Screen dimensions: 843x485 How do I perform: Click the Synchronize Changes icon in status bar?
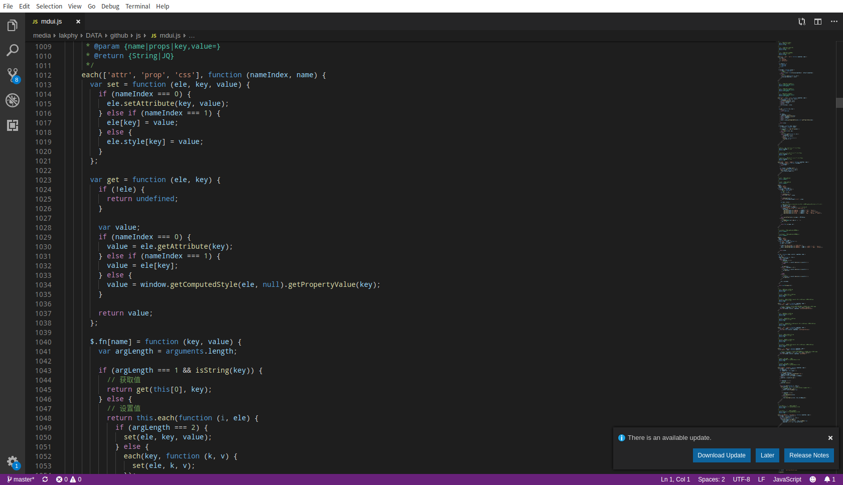click(45, 479)
